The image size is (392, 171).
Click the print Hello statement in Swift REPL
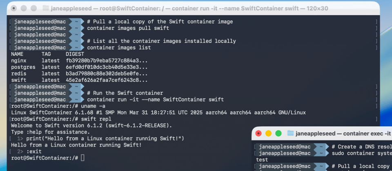coord(105,138)
